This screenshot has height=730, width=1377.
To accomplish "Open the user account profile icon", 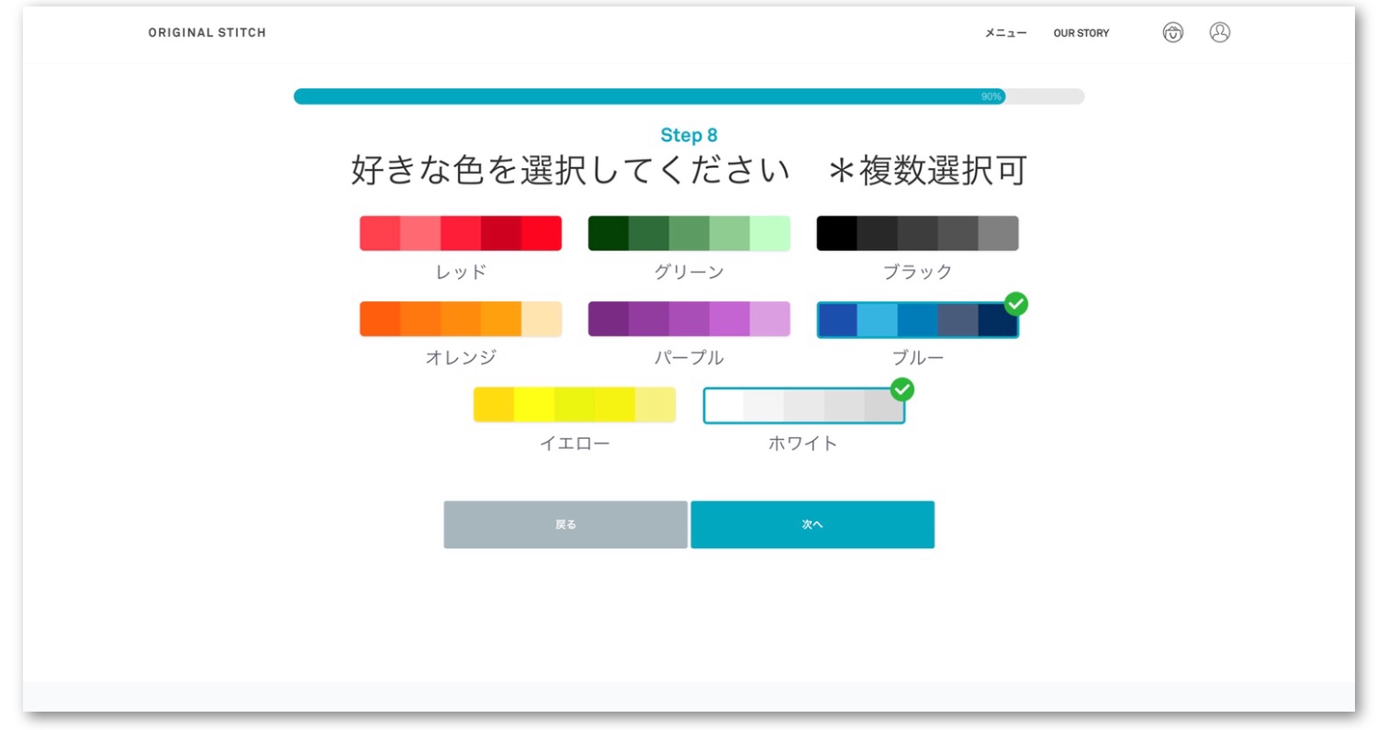I will coord(1219,33).
